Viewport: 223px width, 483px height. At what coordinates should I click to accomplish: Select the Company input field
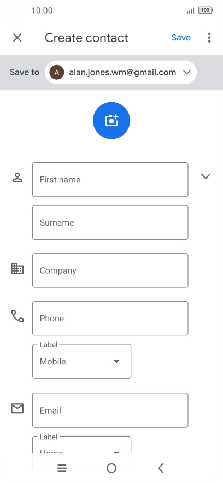click(110, 270)
